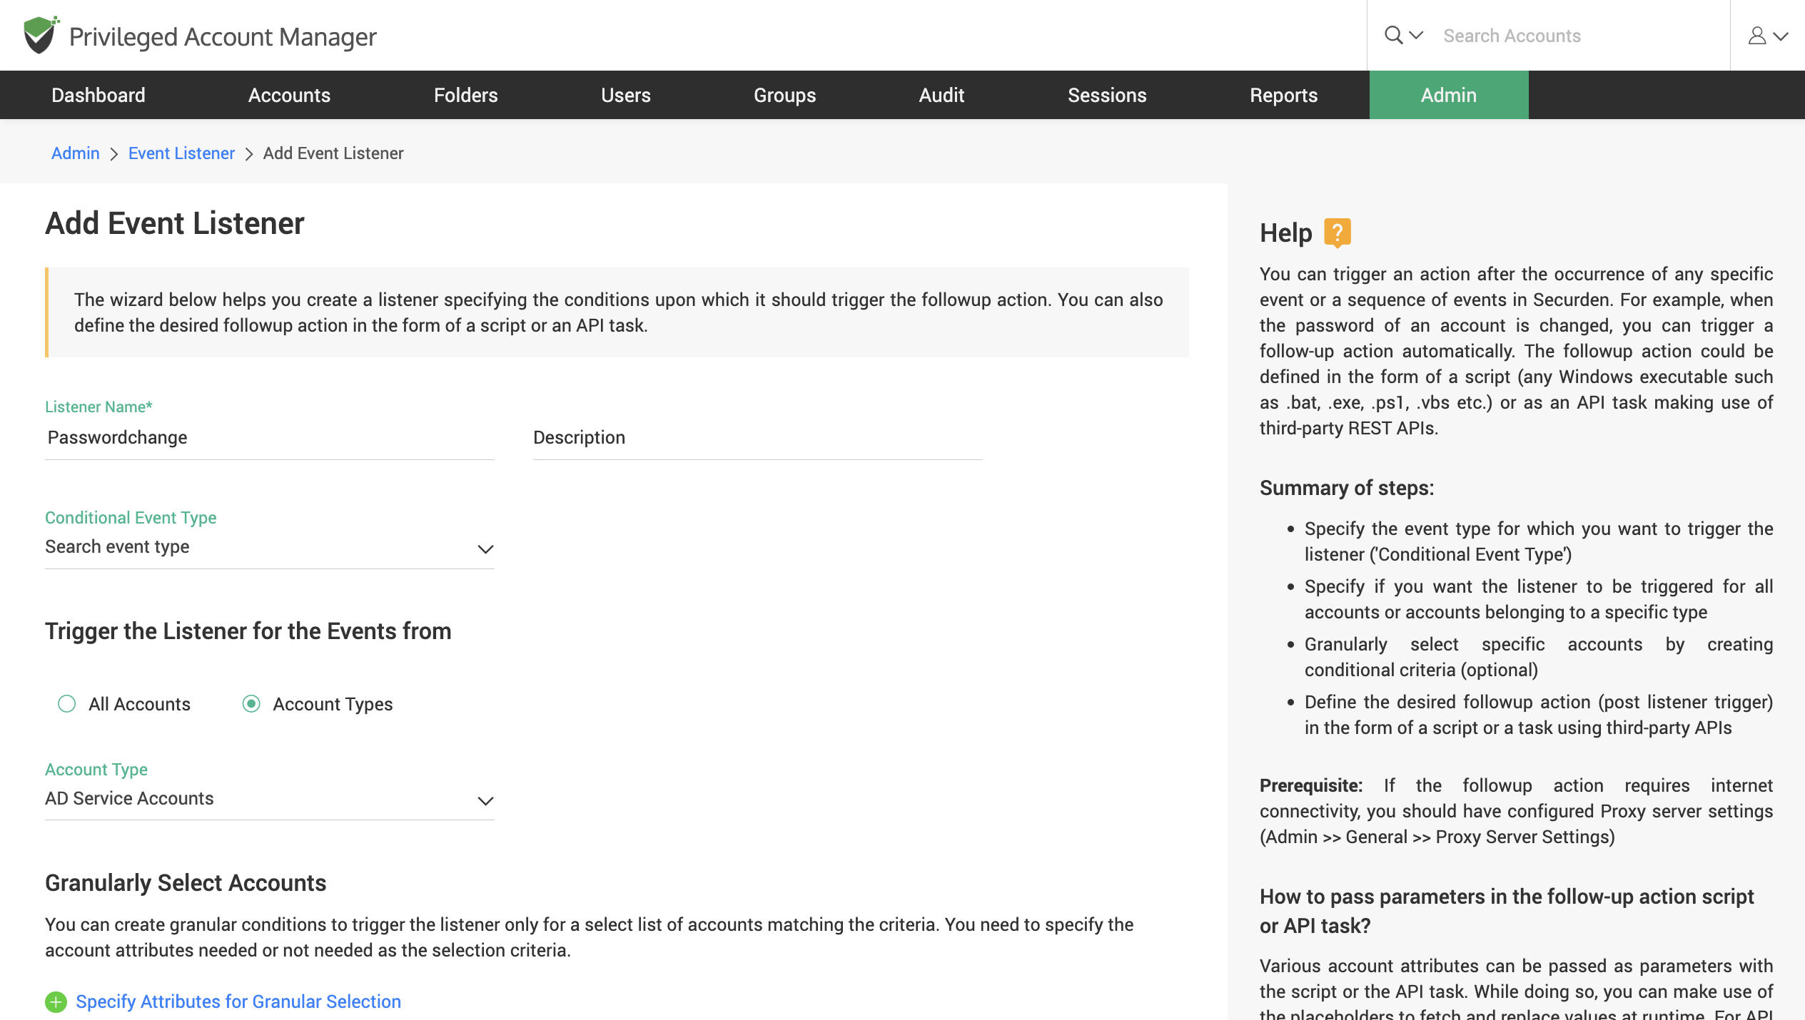Viewport: 1805px width, 1020px height.
Task: Select the All Accounts radio button
Action: 67,704
